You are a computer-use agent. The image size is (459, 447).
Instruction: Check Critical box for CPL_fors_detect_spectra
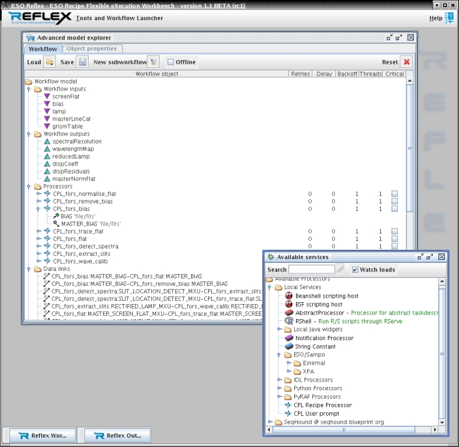coord(395,246)
